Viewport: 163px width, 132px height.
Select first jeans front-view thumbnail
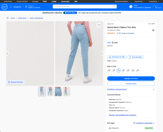pyautogui.click(x=42, y=91)
